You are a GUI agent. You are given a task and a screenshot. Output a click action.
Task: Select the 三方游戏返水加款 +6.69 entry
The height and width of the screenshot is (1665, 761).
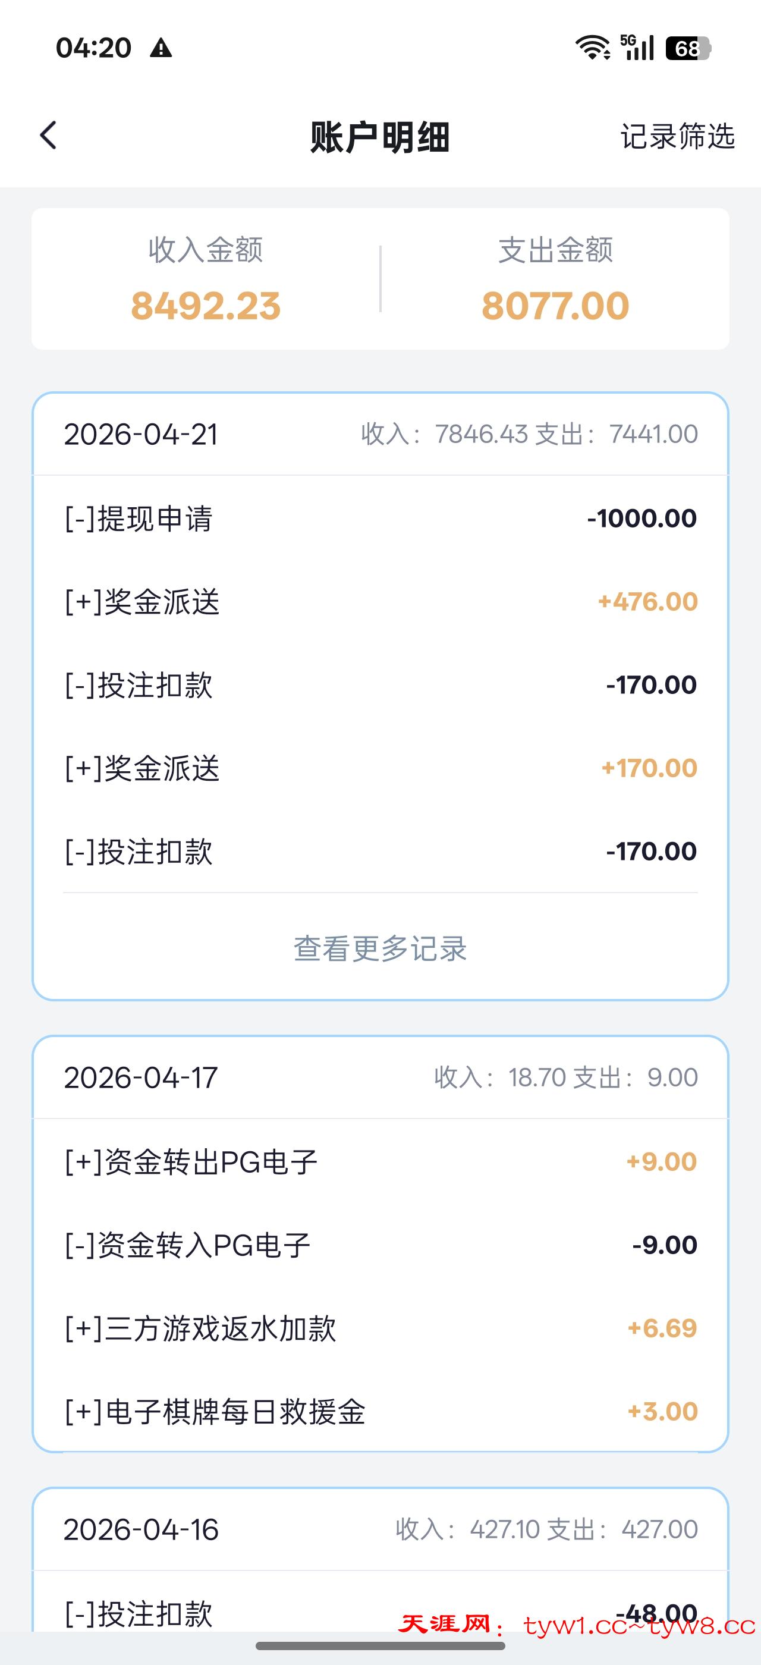point(380,1328)
